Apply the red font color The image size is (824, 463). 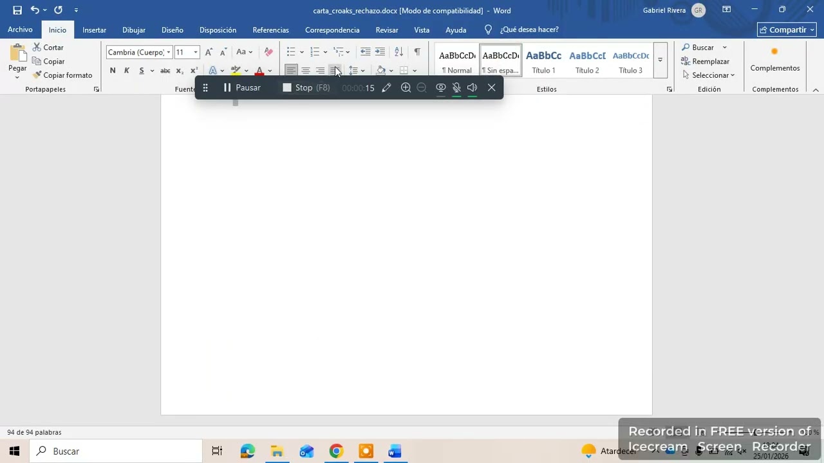[259, 71]
